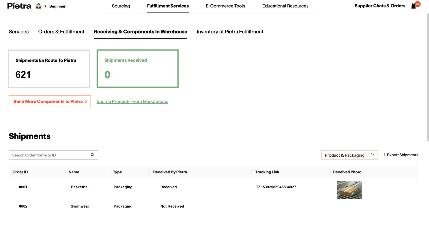Open the Product & Packaging dropdown
Image resolution: width=429 pixels, height=241 pixels.
pos(349,155)
